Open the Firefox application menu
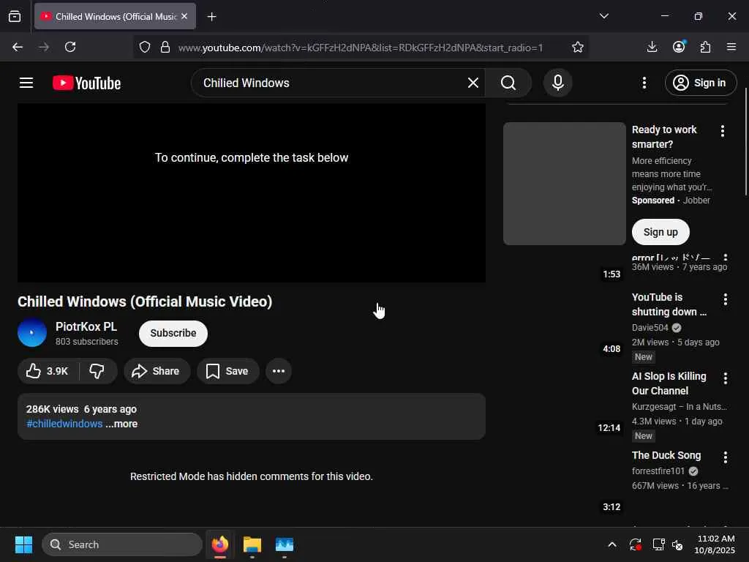Image resolution: width=749 pixels, height=562 pixels. pyautogui.click(x=731, y=47)
